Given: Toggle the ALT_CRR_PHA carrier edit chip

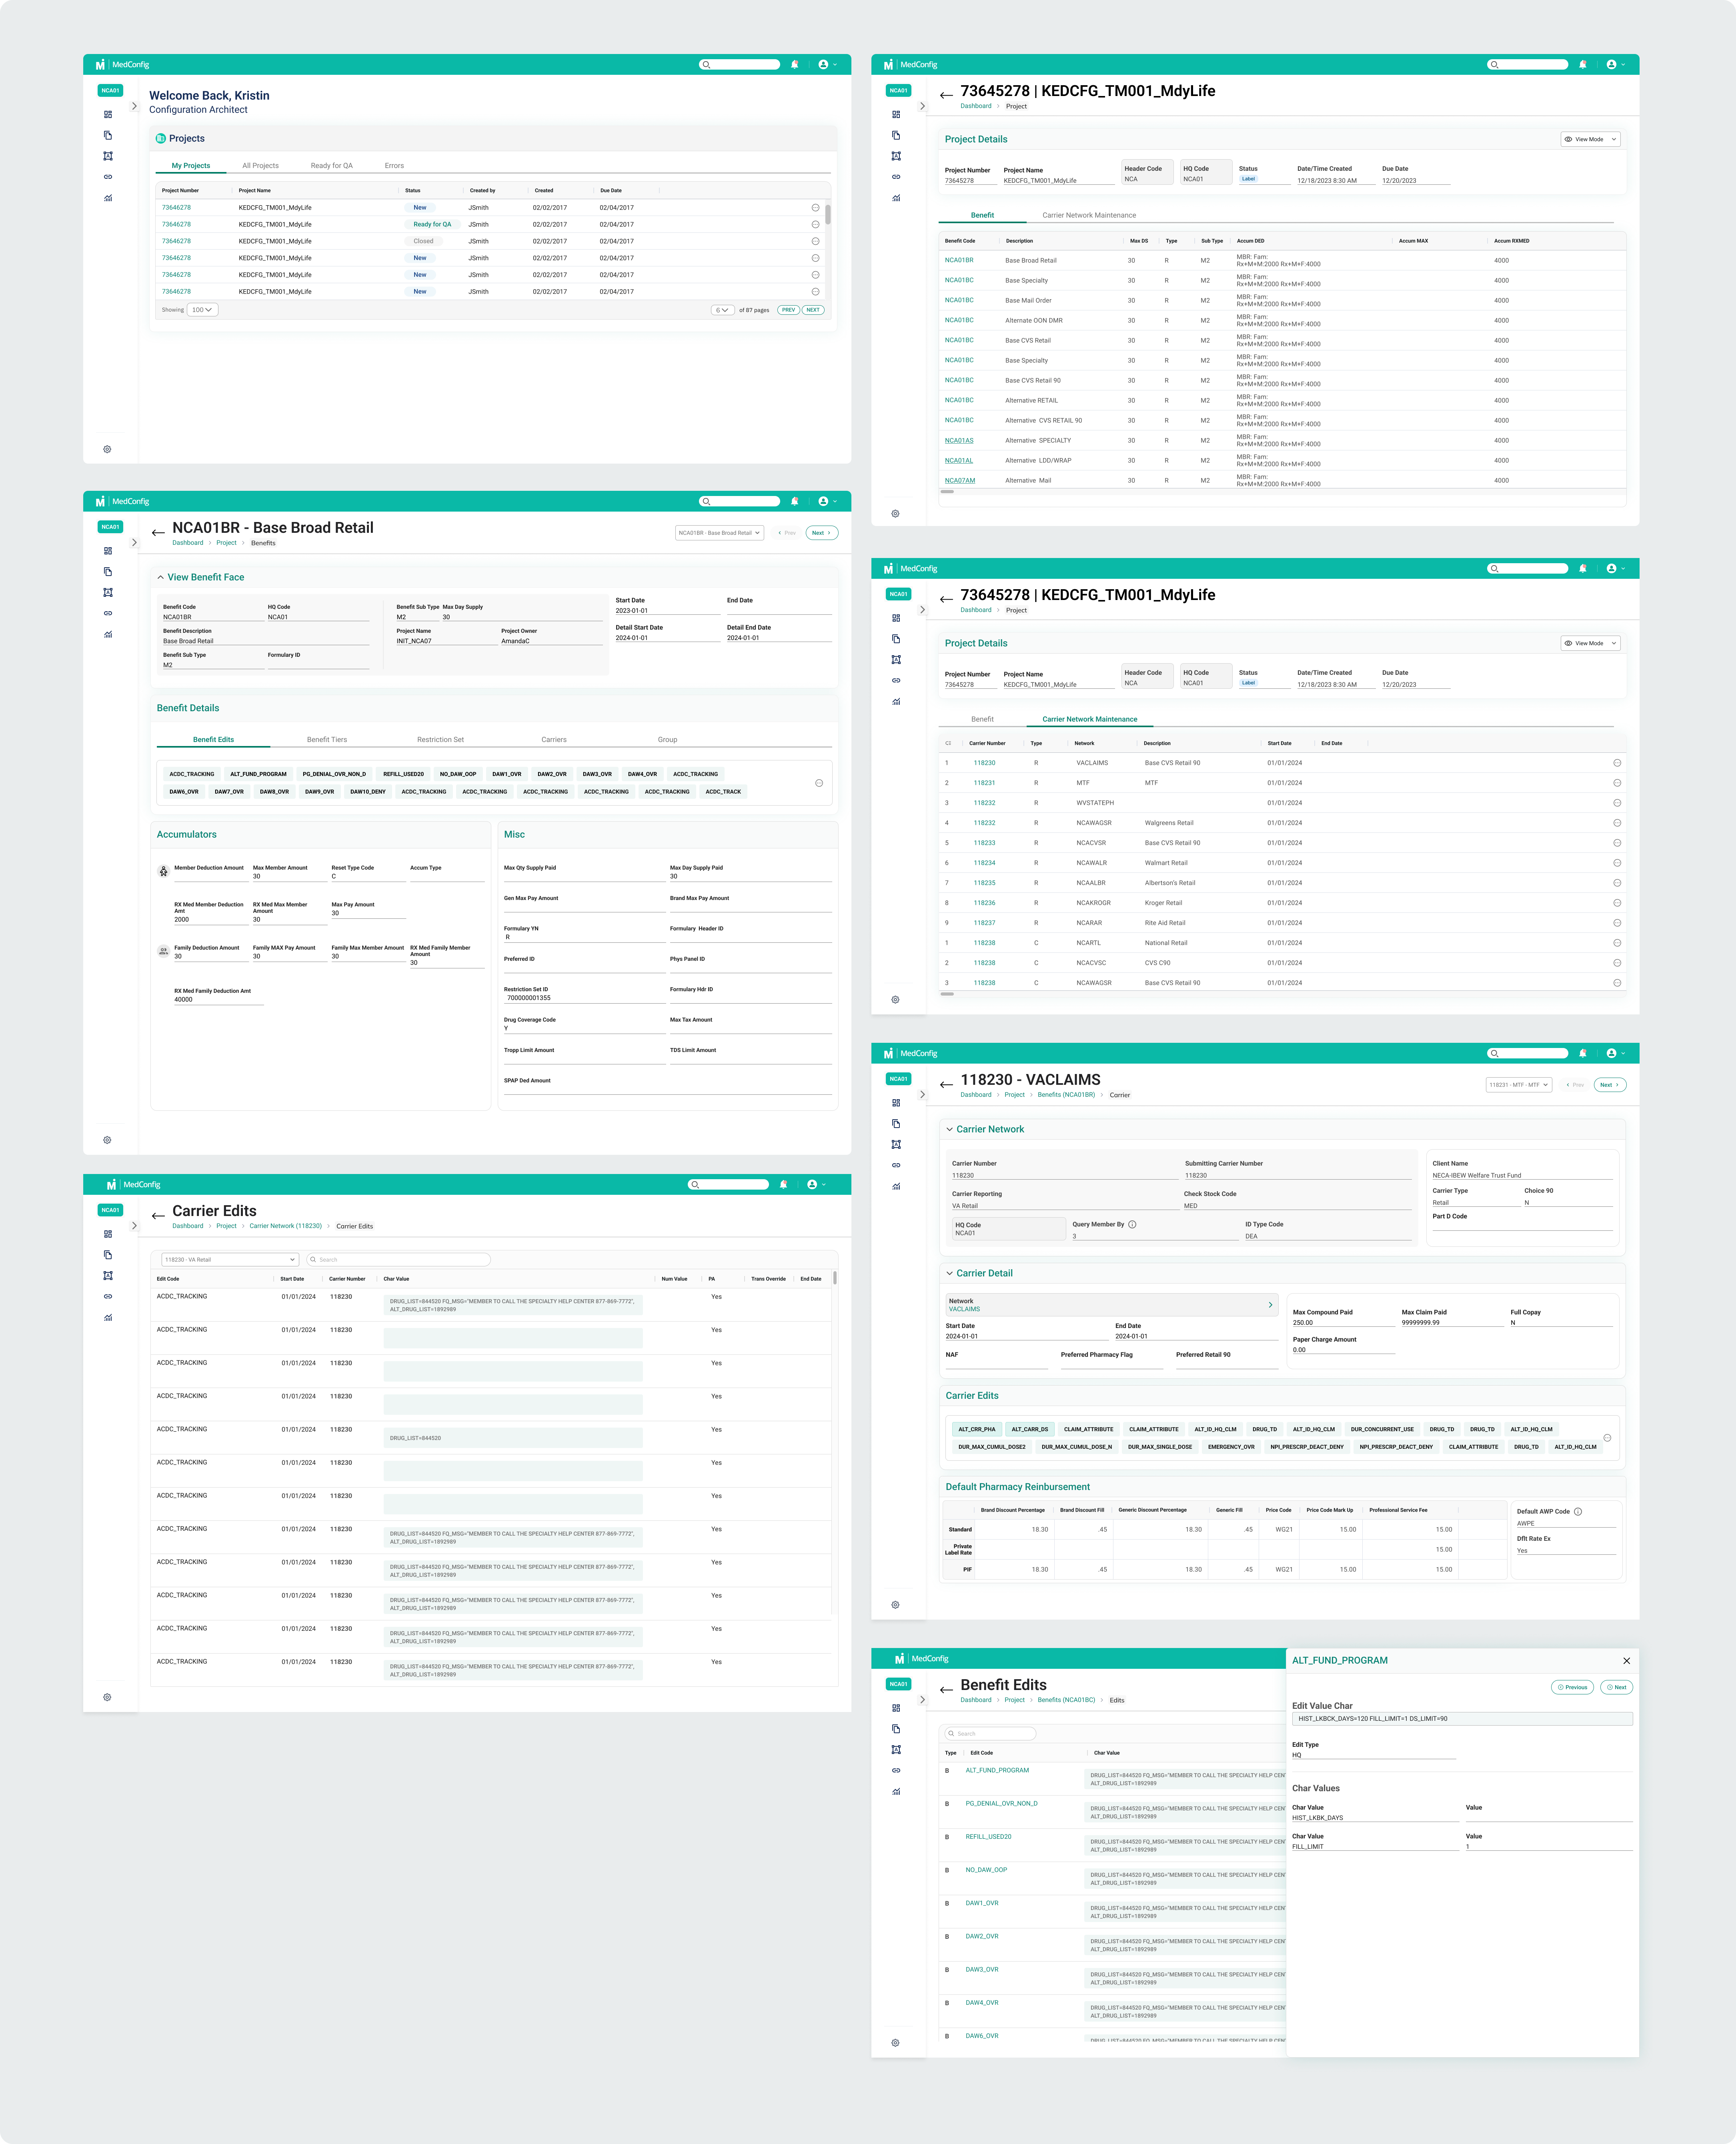Looking at the screenshot, I should point(977,1429).
